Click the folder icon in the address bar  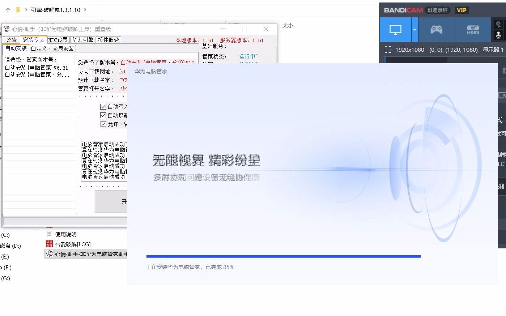(x=18, y=10)
